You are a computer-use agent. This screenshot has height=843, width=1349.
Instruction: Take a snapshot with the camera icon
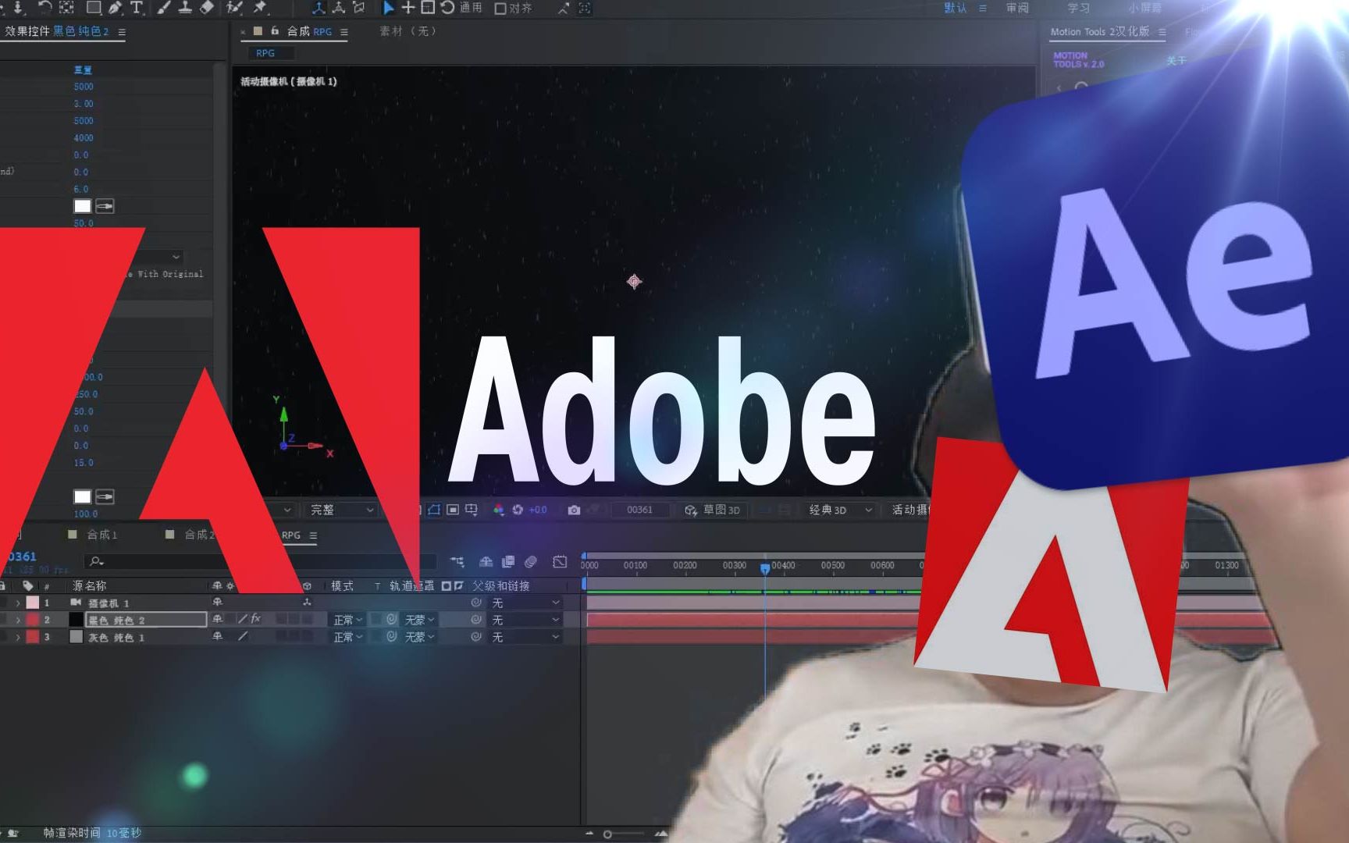574,510
